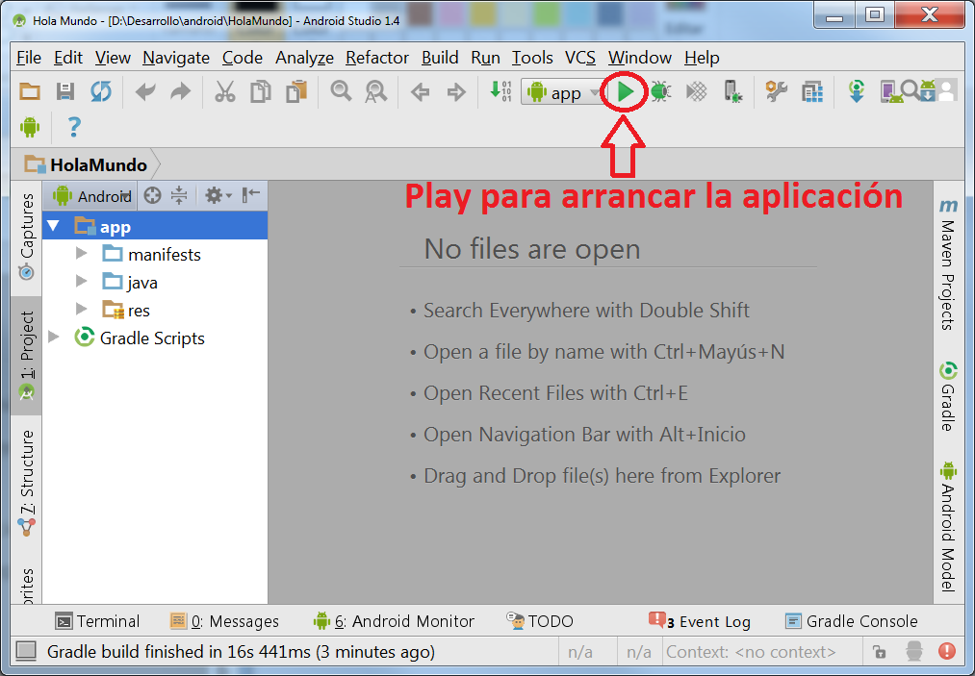Open the app run configuration dropdown
The height and width of the screenshot is (676, 975).
pyautogui.click(x=563, y=93)
